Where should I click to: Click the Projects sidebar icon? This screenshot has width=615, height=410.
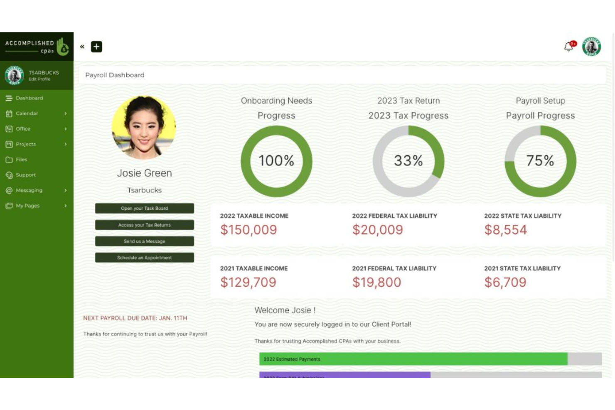coord(9,144)
